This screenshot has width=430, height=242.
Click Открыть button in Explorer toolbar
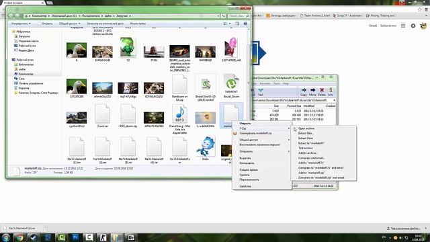pyautogui.click(x=45, y=24)
